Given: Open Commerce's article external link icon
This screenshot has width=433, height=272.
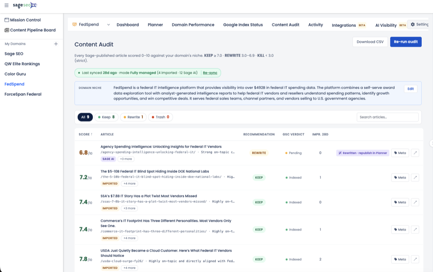Looking at the screenshot, I should click(x=415, y=230).
